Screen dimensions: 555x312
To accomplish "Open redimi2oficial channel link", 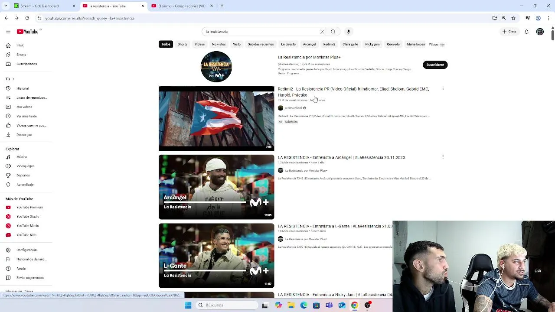I will pos(294,108).
